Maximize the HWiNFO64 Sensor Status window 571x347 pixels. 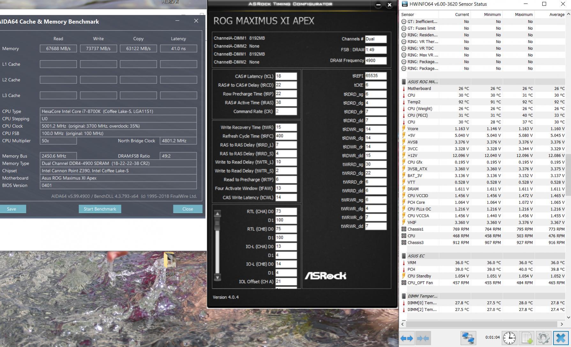pyautogui.click(x=544, y=4)
